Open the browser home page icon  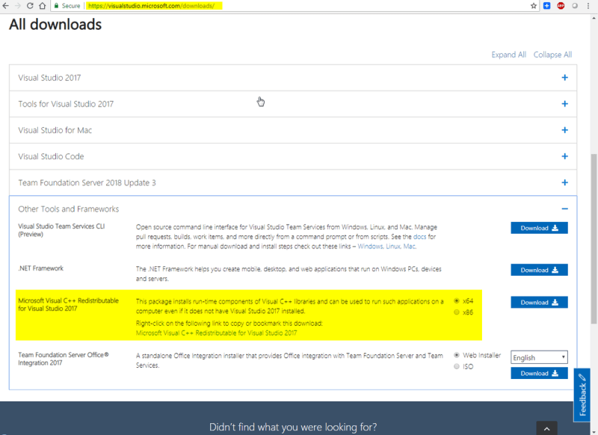point(43,6)
